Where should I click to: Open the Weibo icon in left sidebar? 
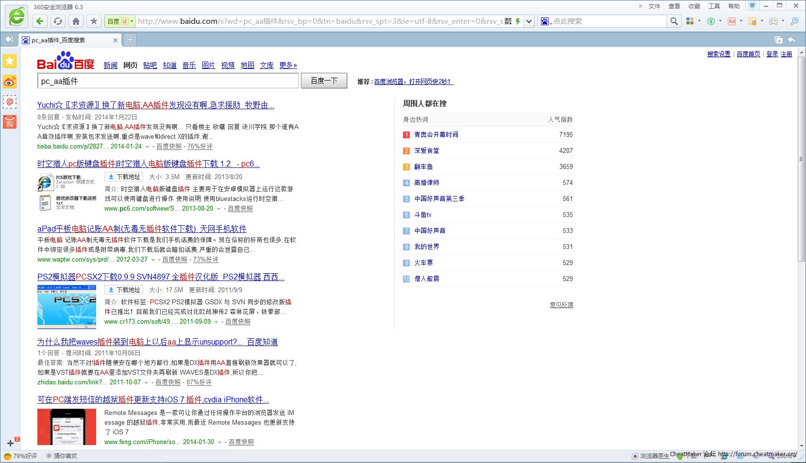point(10,82)
